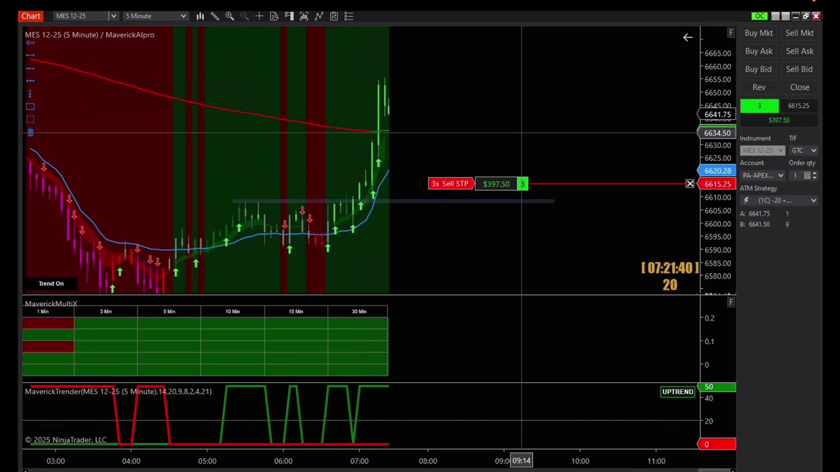Click the 15 Min column header
This screenshot has height=472, width=840.
pyautogui.click(x=296, y=311)
